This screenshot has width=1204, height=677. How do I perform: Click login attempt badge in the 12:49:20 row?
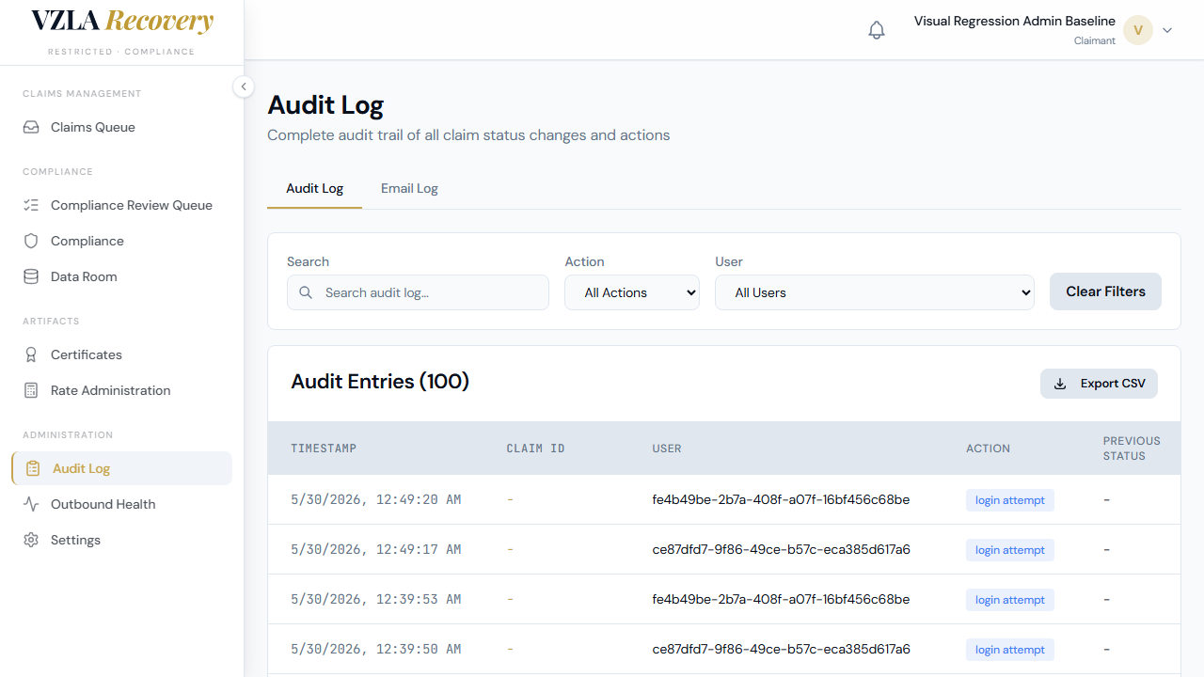1010,500
